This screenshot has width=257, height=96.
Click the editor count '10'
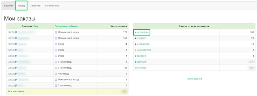252,44
